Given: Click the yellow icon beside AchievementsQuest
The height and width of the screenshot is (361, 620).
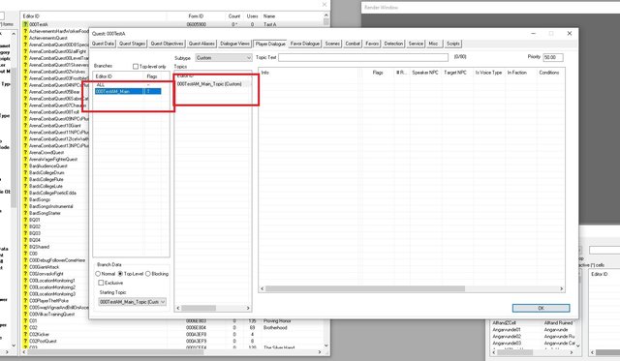Looking at the screenshot, I should [25, 38].
